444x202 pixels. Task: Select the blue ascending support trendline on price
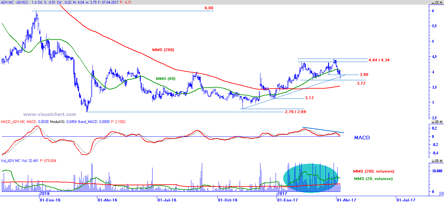click(294, 92)
